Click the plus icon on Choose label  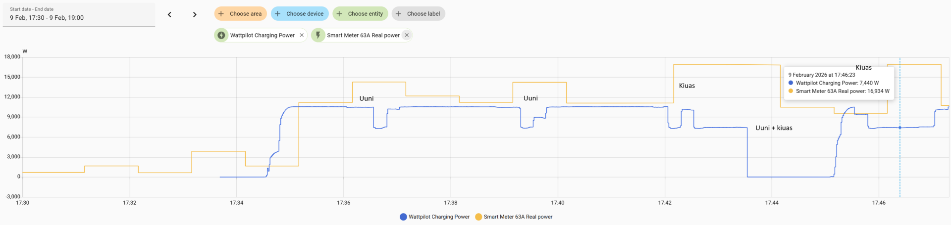point(398,14)
